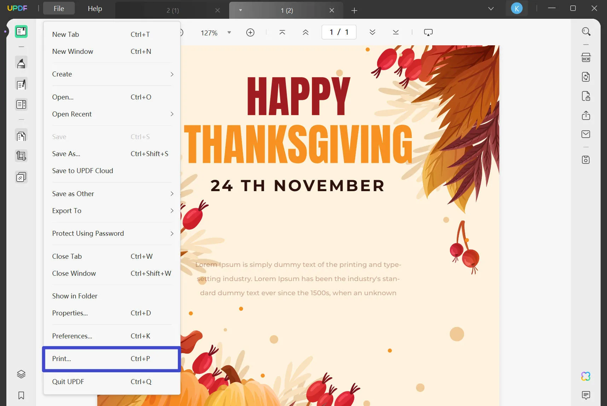Switch to the 2 (1) tab
This screenshot has height=406, width=607.
(x=173, y=10)
